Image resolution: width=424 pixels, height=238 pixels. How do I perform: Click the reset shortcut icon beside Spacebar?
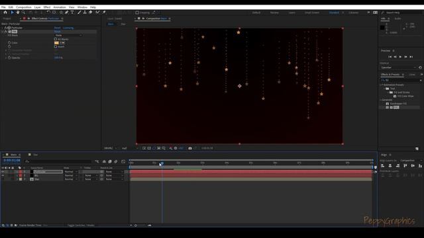pyautogui.click(x=420, y=67)
